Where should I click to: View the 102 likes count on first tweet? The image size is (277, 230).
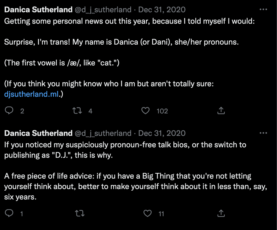click(x=162, y=111)
